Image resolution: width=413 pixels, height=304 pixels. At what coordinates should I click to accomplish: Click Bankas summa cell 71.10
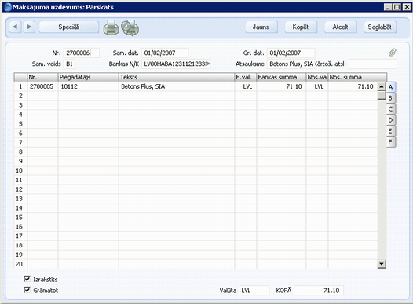coord(281,86)
